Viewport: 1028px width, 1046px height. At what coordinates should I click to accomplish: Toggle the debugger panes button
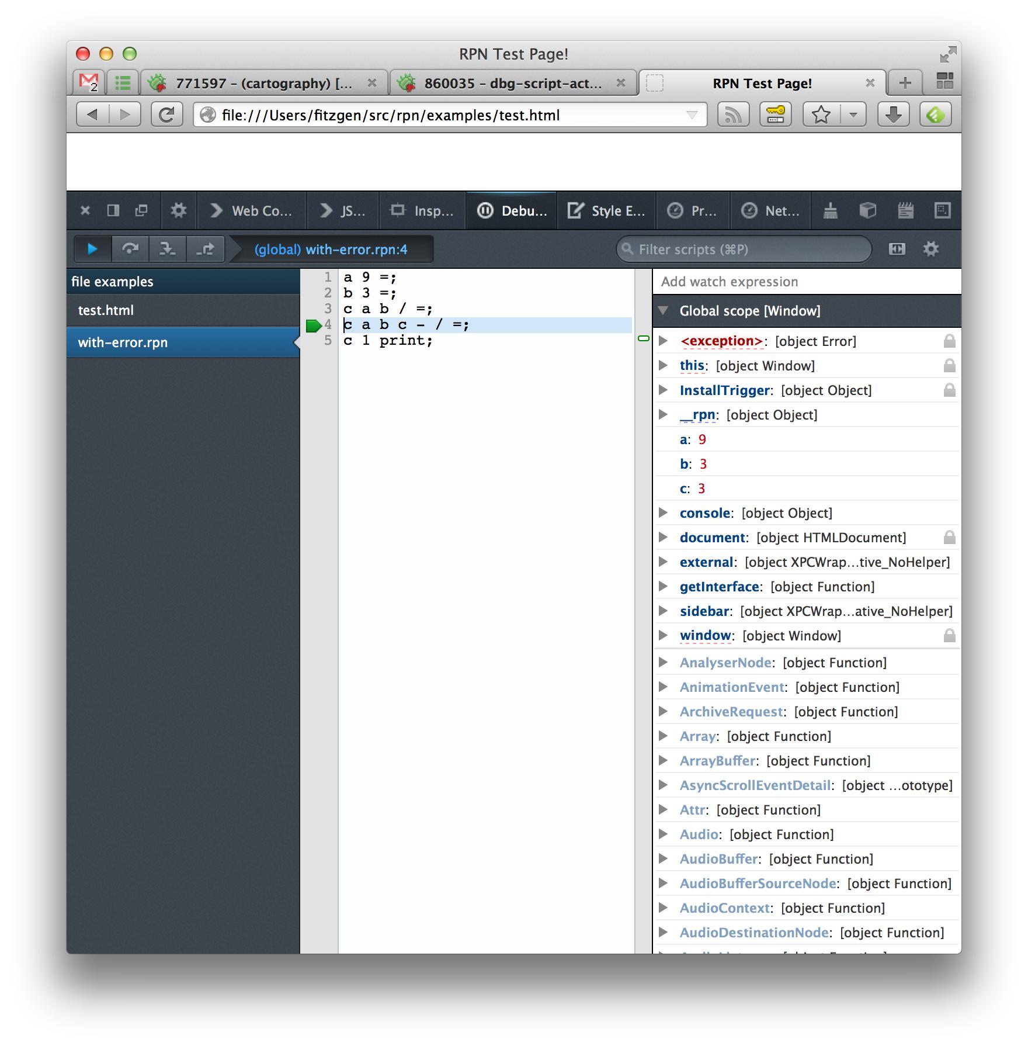tap(897, 250)
